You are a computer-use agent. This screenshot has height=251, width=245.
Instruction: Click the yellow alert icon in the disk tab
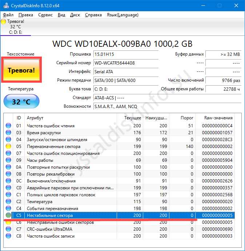coord(3,21)
